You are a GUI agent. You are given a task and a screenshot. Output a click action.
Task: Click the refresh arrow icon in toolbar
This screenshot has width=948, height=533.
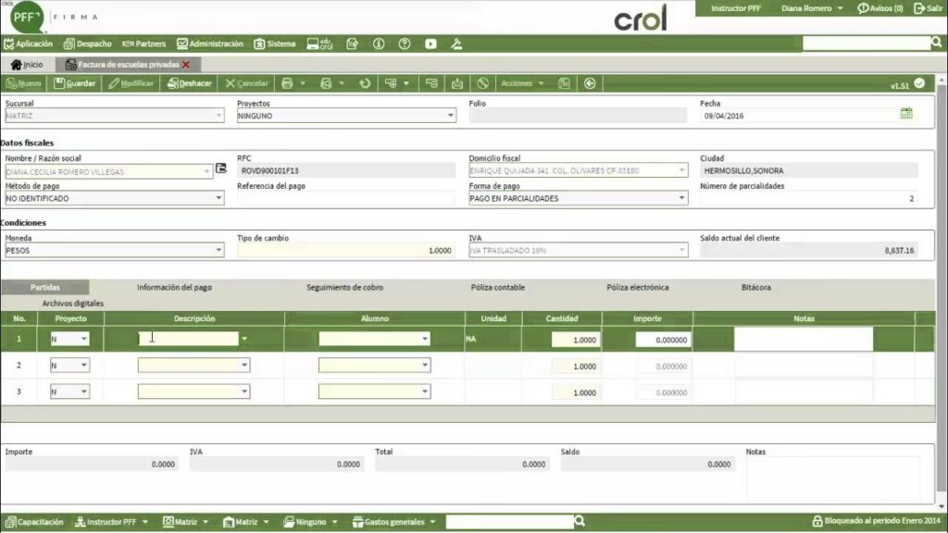pos(366,83)
